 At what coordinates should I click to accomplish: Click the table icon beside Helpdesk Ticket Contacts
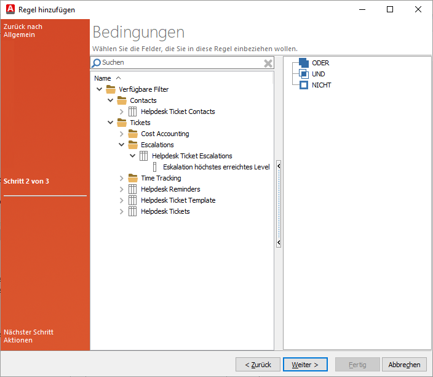(x=133, y=111)
